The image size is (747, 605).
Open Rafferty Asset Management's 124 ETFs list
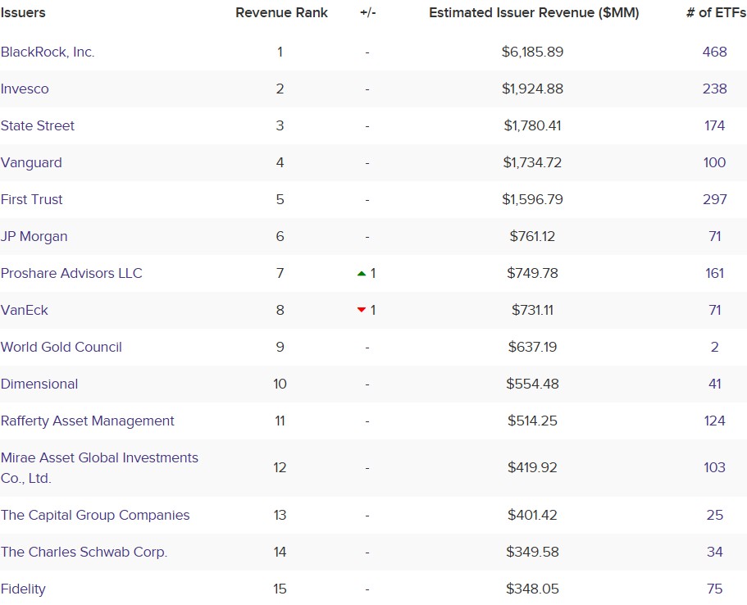tap(714, 421)
